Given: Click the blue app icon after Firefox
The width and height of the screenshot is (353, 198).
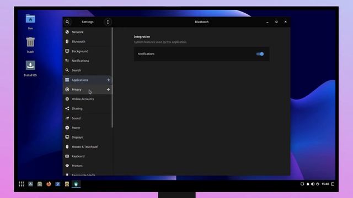Looking at the screenshot, I should (x=57, y=184).
